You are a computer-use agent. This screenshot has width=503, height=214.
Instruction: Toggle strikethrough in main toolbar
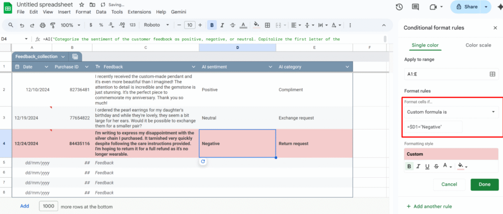coord(233,25)
